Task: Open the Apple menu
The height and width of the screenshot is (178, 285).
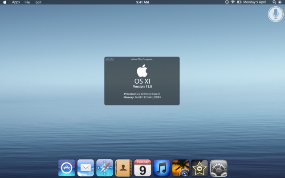Action: [x=4, y=2]
